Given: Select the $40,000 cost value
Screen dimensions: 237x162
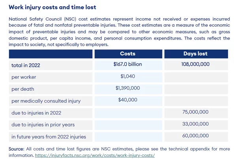Looking at the screenshot, I should click(128, 100).
